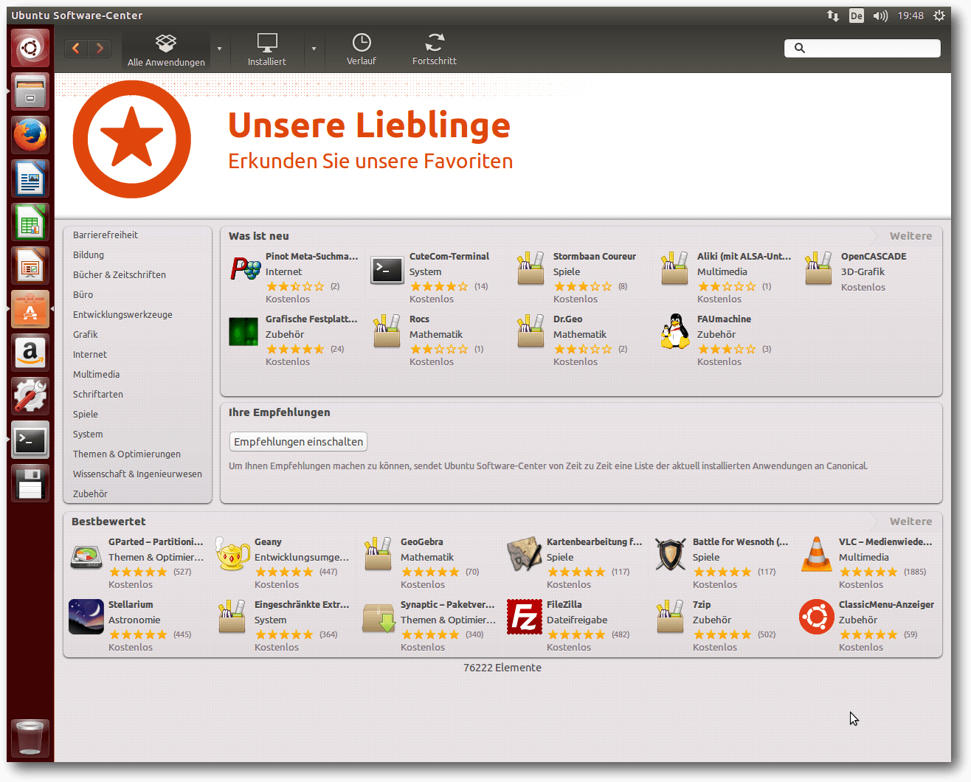Screen dimensions: 971x782
Task: Go back with the left arrow button
Action: point(76,49)
